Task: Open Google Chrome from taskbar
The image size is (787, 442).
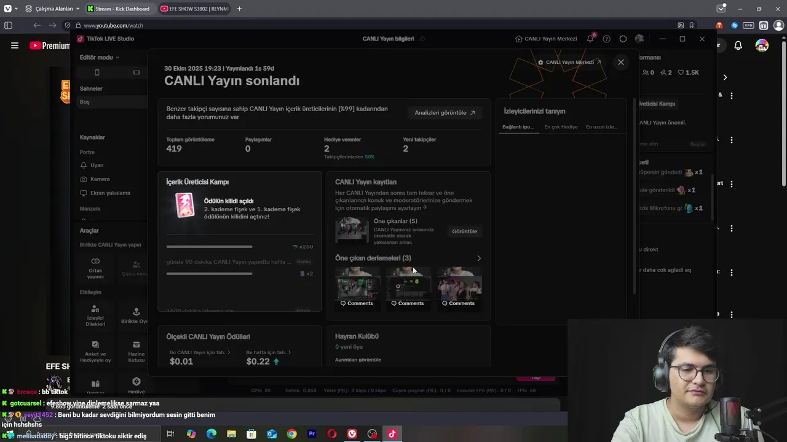Action: [x=291, y=434]
